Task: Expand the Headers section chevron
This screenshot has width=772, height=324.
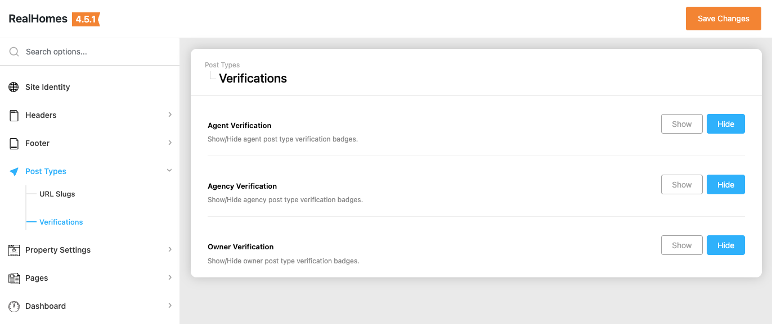Action: coord(170,115)
